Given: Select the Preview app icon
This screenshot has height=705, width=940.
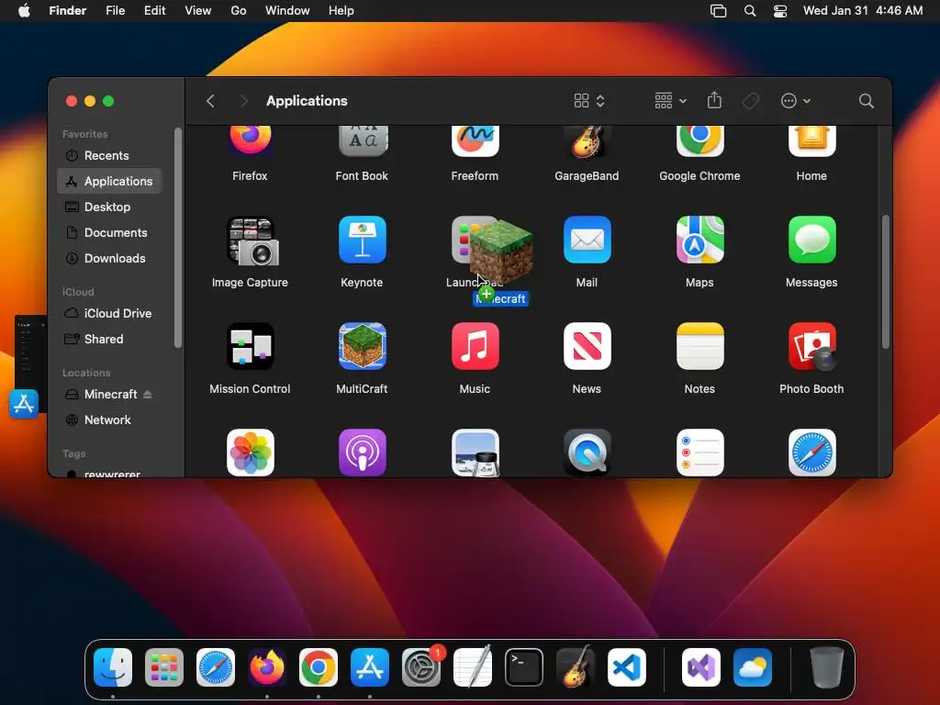Looking at the screenshot, I should click(475, 453).
